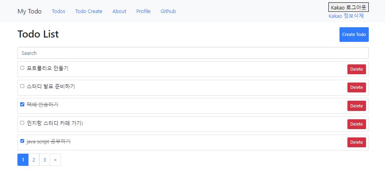Click the Kakao 로그아웃 button
385x186 pixels.
coord(349,8)
